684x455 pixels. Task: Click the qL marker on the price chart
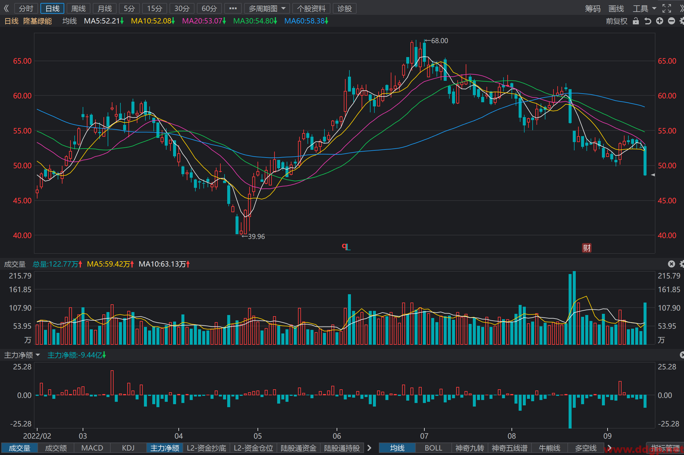pyautogui.click(x=346, y=247)
